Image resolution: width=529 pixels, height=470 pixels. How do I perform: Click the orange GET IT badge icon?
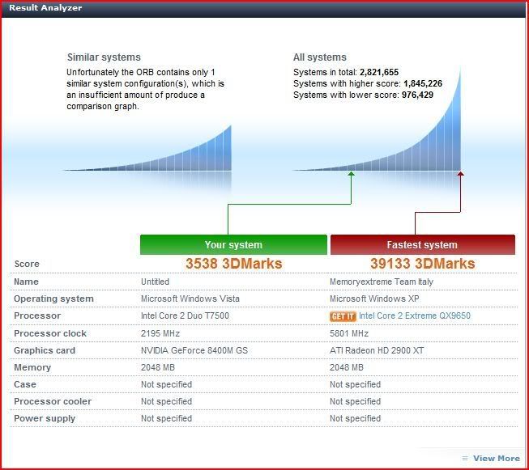[343, 316]
